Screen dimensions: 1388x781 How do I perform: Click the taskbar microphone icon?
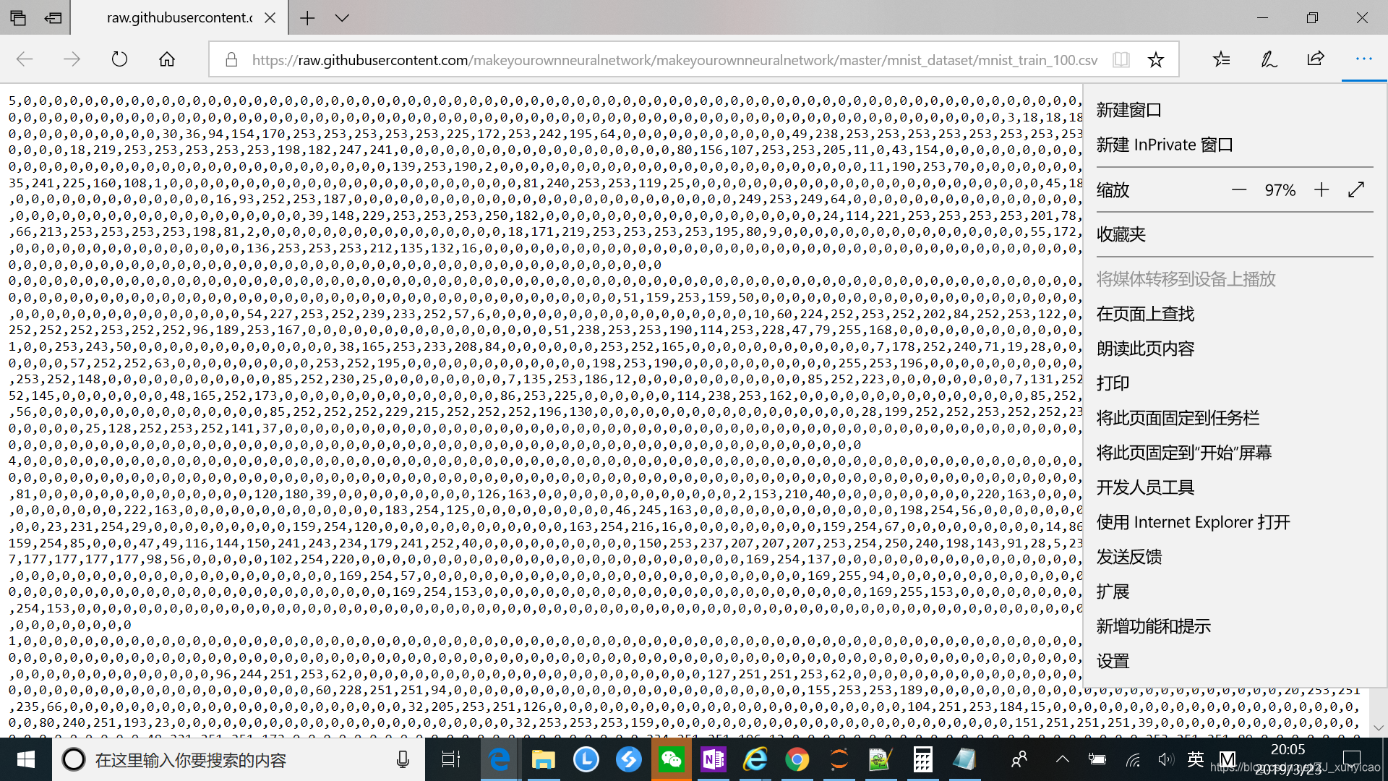pyautogui.click(x=403, y=759)
